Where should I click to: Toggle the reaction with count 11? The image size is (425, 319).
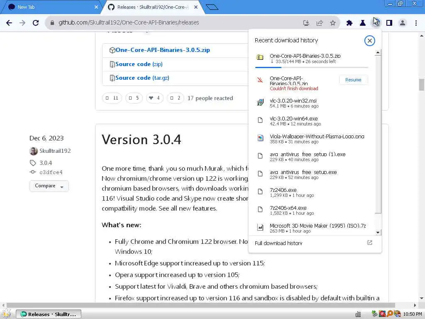pos(112,98)
